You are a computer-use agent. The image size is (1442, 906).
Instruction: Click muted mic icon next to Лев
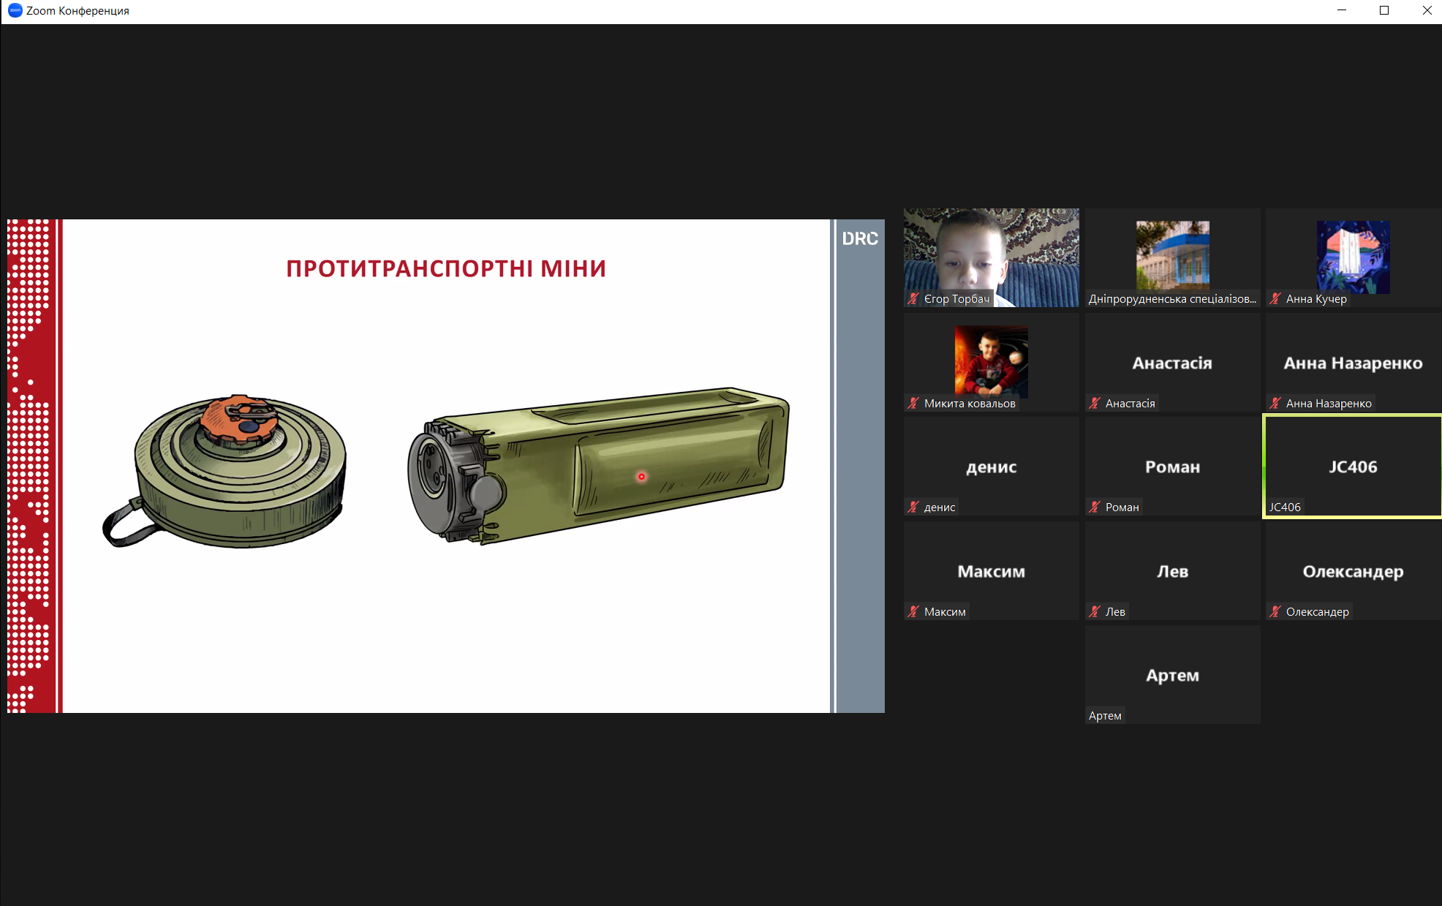pyautogui.click(x=1094, y=611)
